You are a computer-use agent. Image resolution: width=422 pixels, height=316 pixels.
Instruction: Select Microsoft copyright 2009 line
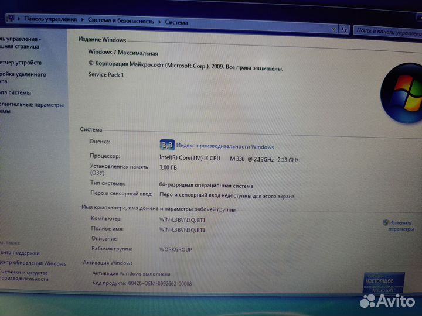tap(186, 66)
